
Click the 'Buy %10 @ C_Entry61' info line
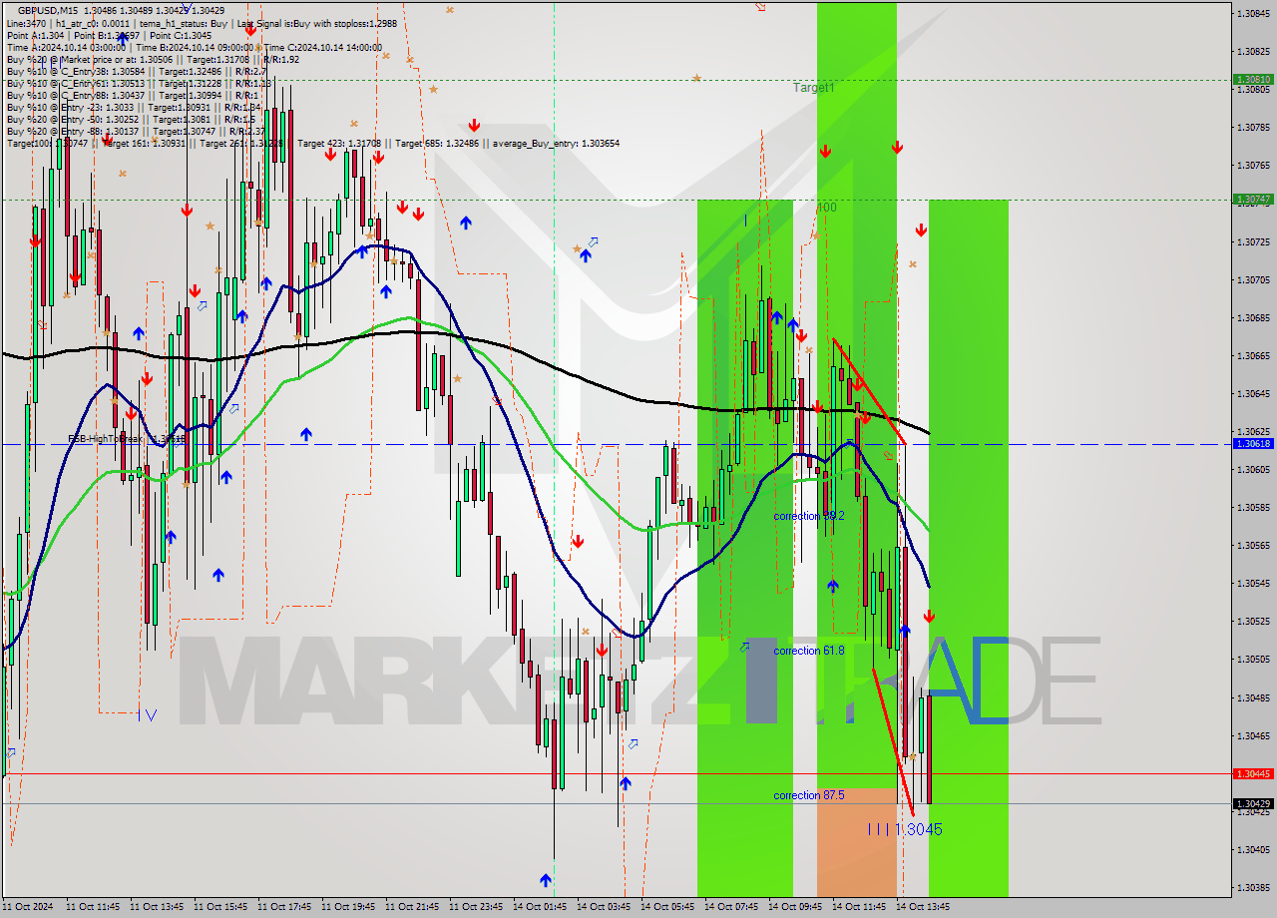[x=139, y=83]
